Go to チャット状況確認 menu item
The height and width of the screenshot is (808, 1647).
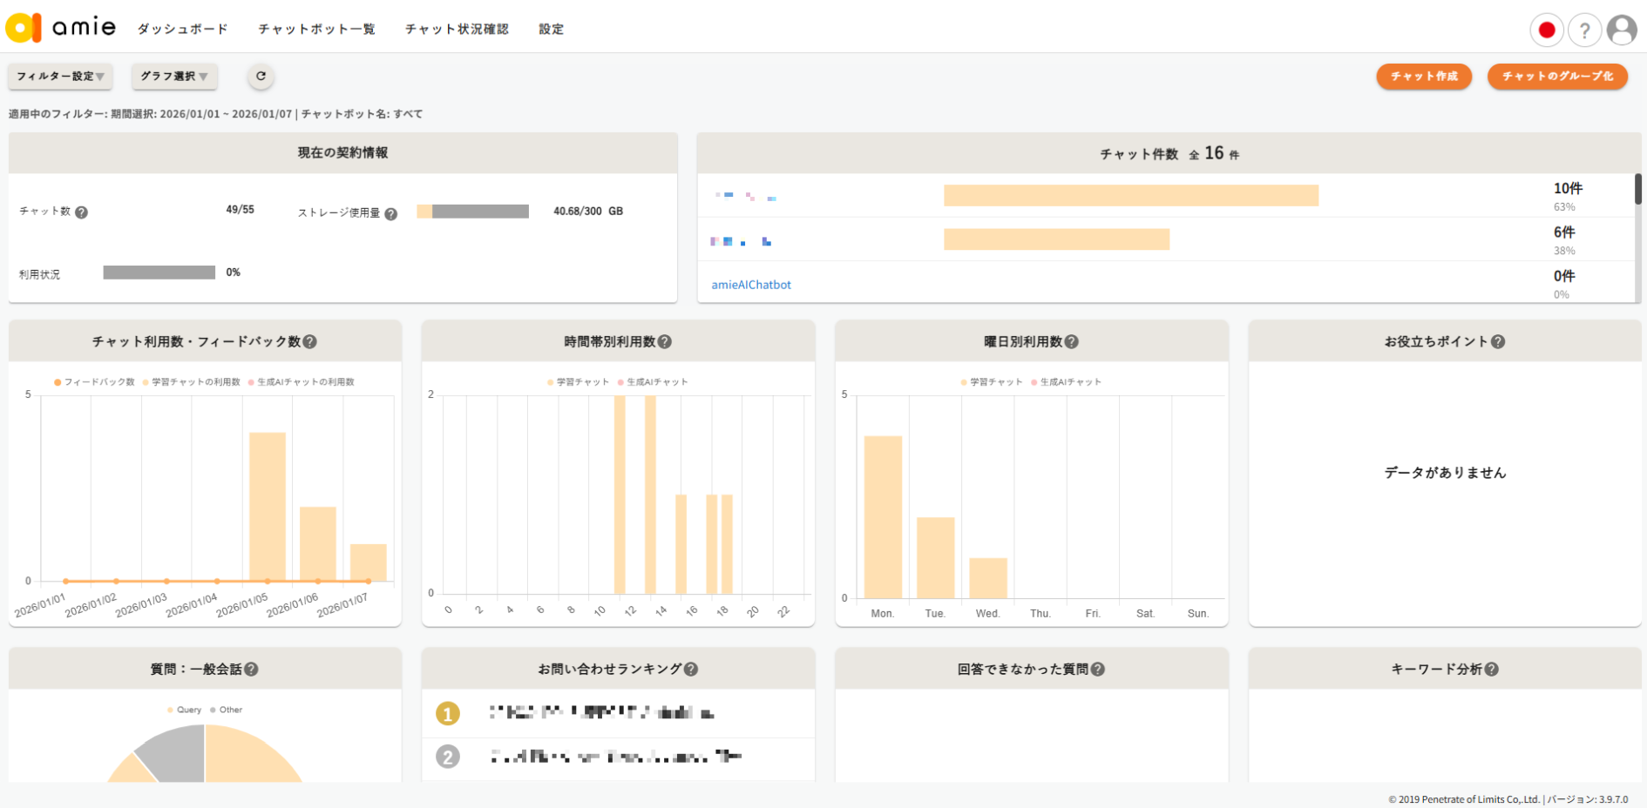[457, 30]
